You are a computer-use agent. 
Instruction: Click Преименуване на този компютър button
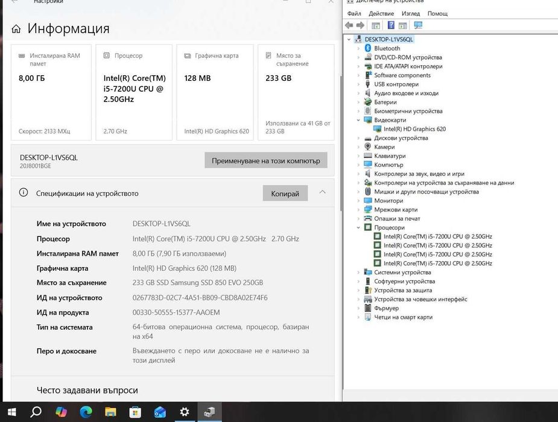tap(266, 160)
